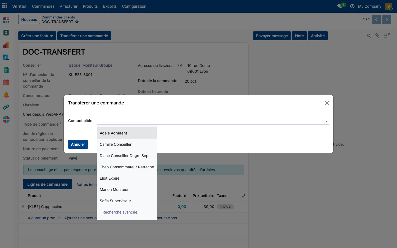
Task: Click the orange bell sidebar icon
Action: [x=6, y=95]
